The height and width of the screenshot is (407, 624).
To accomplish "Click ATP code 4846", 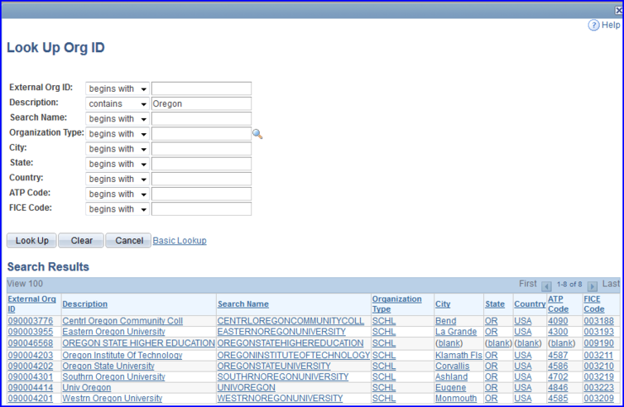I will (x=558, y=387).
